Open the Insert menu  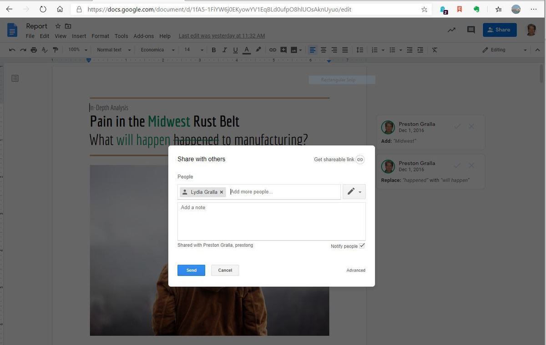[79, 36]
